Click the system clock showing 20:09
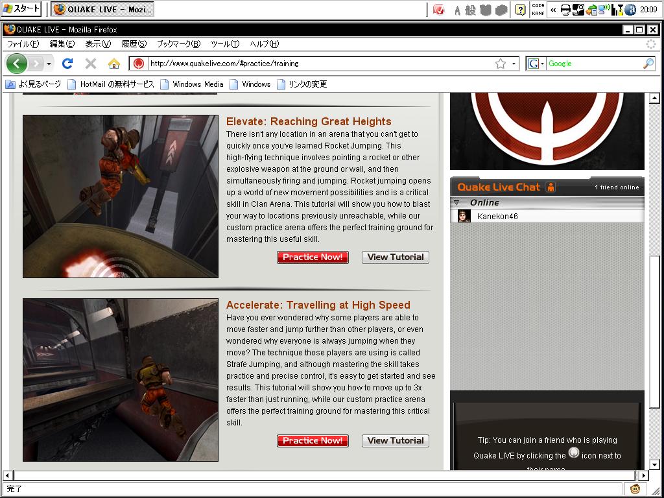 [x=648, y=10]
